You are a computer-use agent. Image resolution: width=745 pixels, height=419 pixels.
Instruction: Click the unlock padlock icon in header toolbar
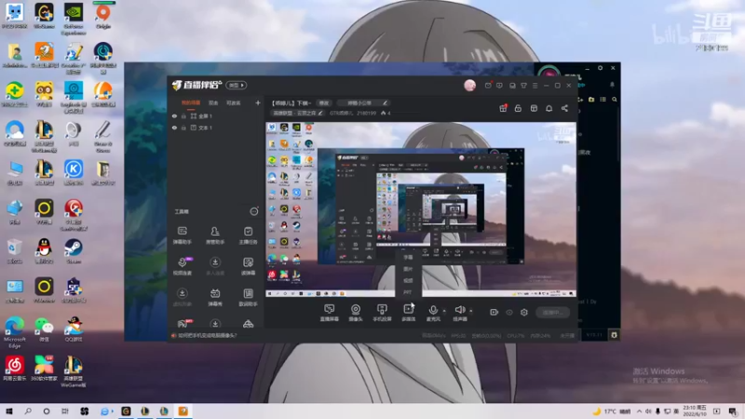click(518, 108)
